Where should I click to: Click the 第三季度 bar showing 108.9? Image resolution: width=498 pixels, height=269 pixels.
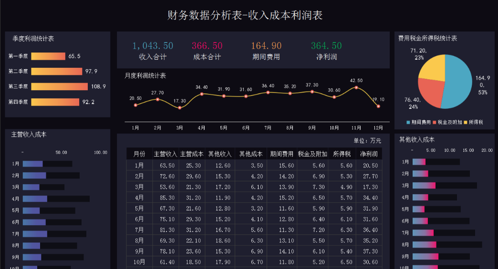[x=60, y=86]
